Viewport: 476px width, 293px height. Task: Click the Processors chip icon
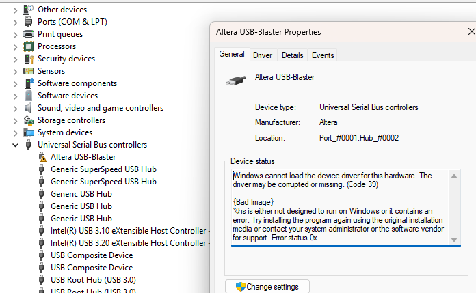[29, 46]
